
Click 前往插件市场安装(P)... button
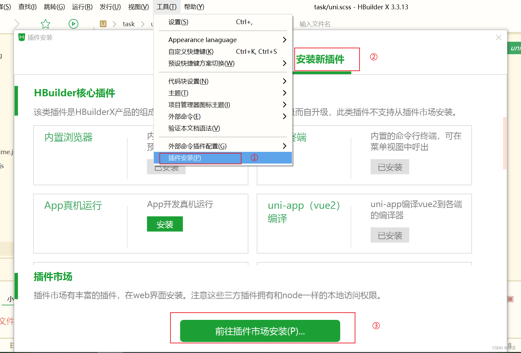click(260, 331)
